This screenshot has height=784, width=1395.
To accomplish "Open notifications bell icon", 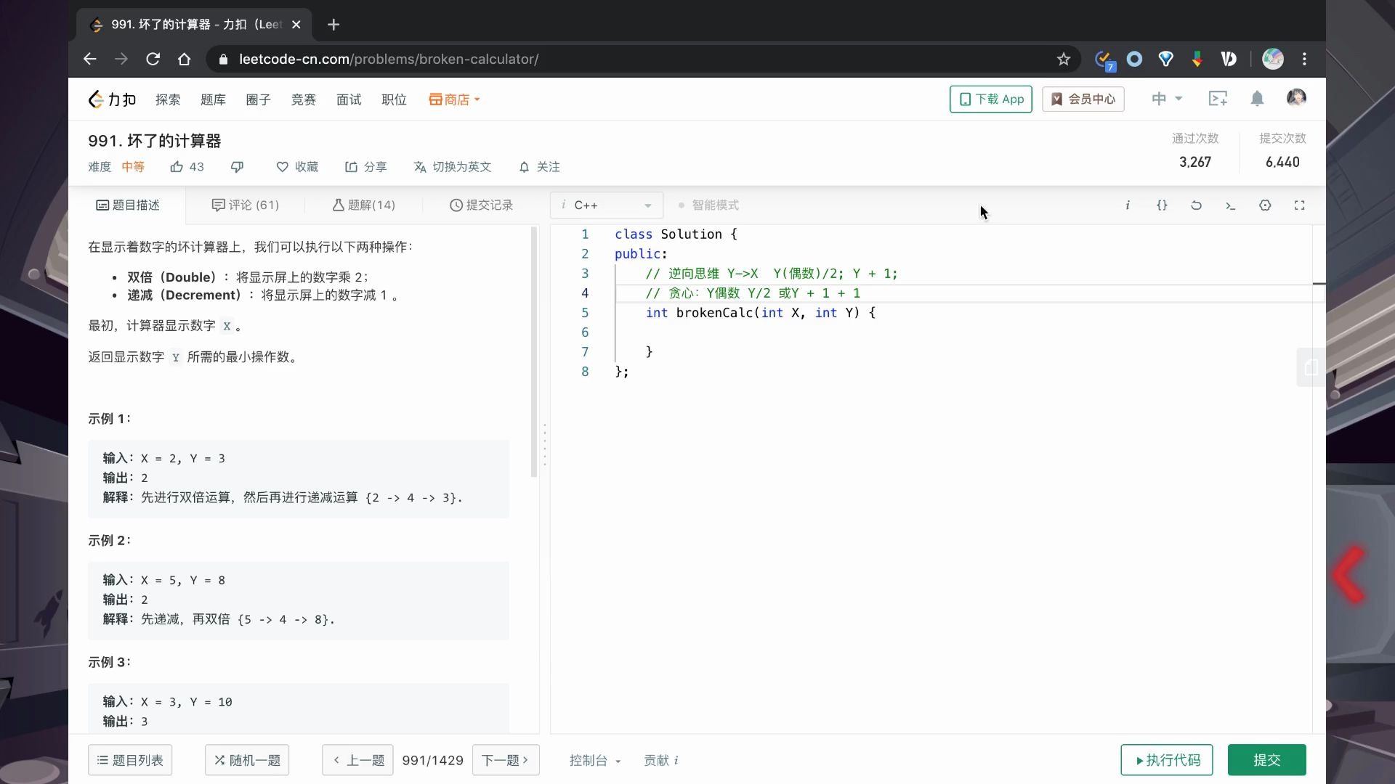I will click(x=1257, y=99).
